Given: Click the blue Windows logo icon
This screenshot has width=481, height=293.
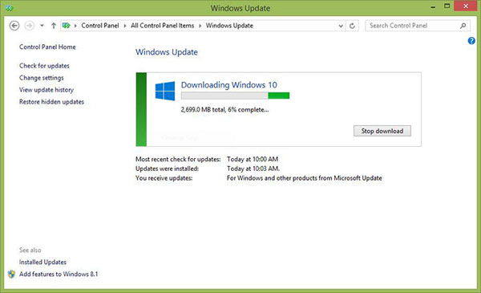Looking at the screenshot, I should tap(165, 91).
